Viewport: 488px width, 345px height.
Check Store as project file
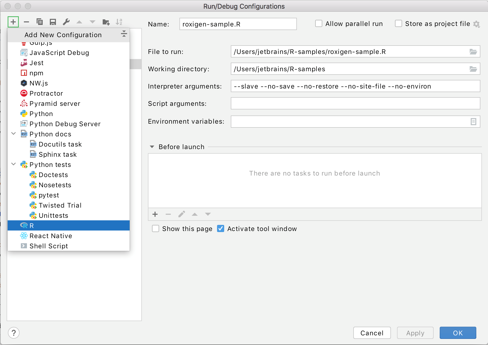[x=398, y=23]
